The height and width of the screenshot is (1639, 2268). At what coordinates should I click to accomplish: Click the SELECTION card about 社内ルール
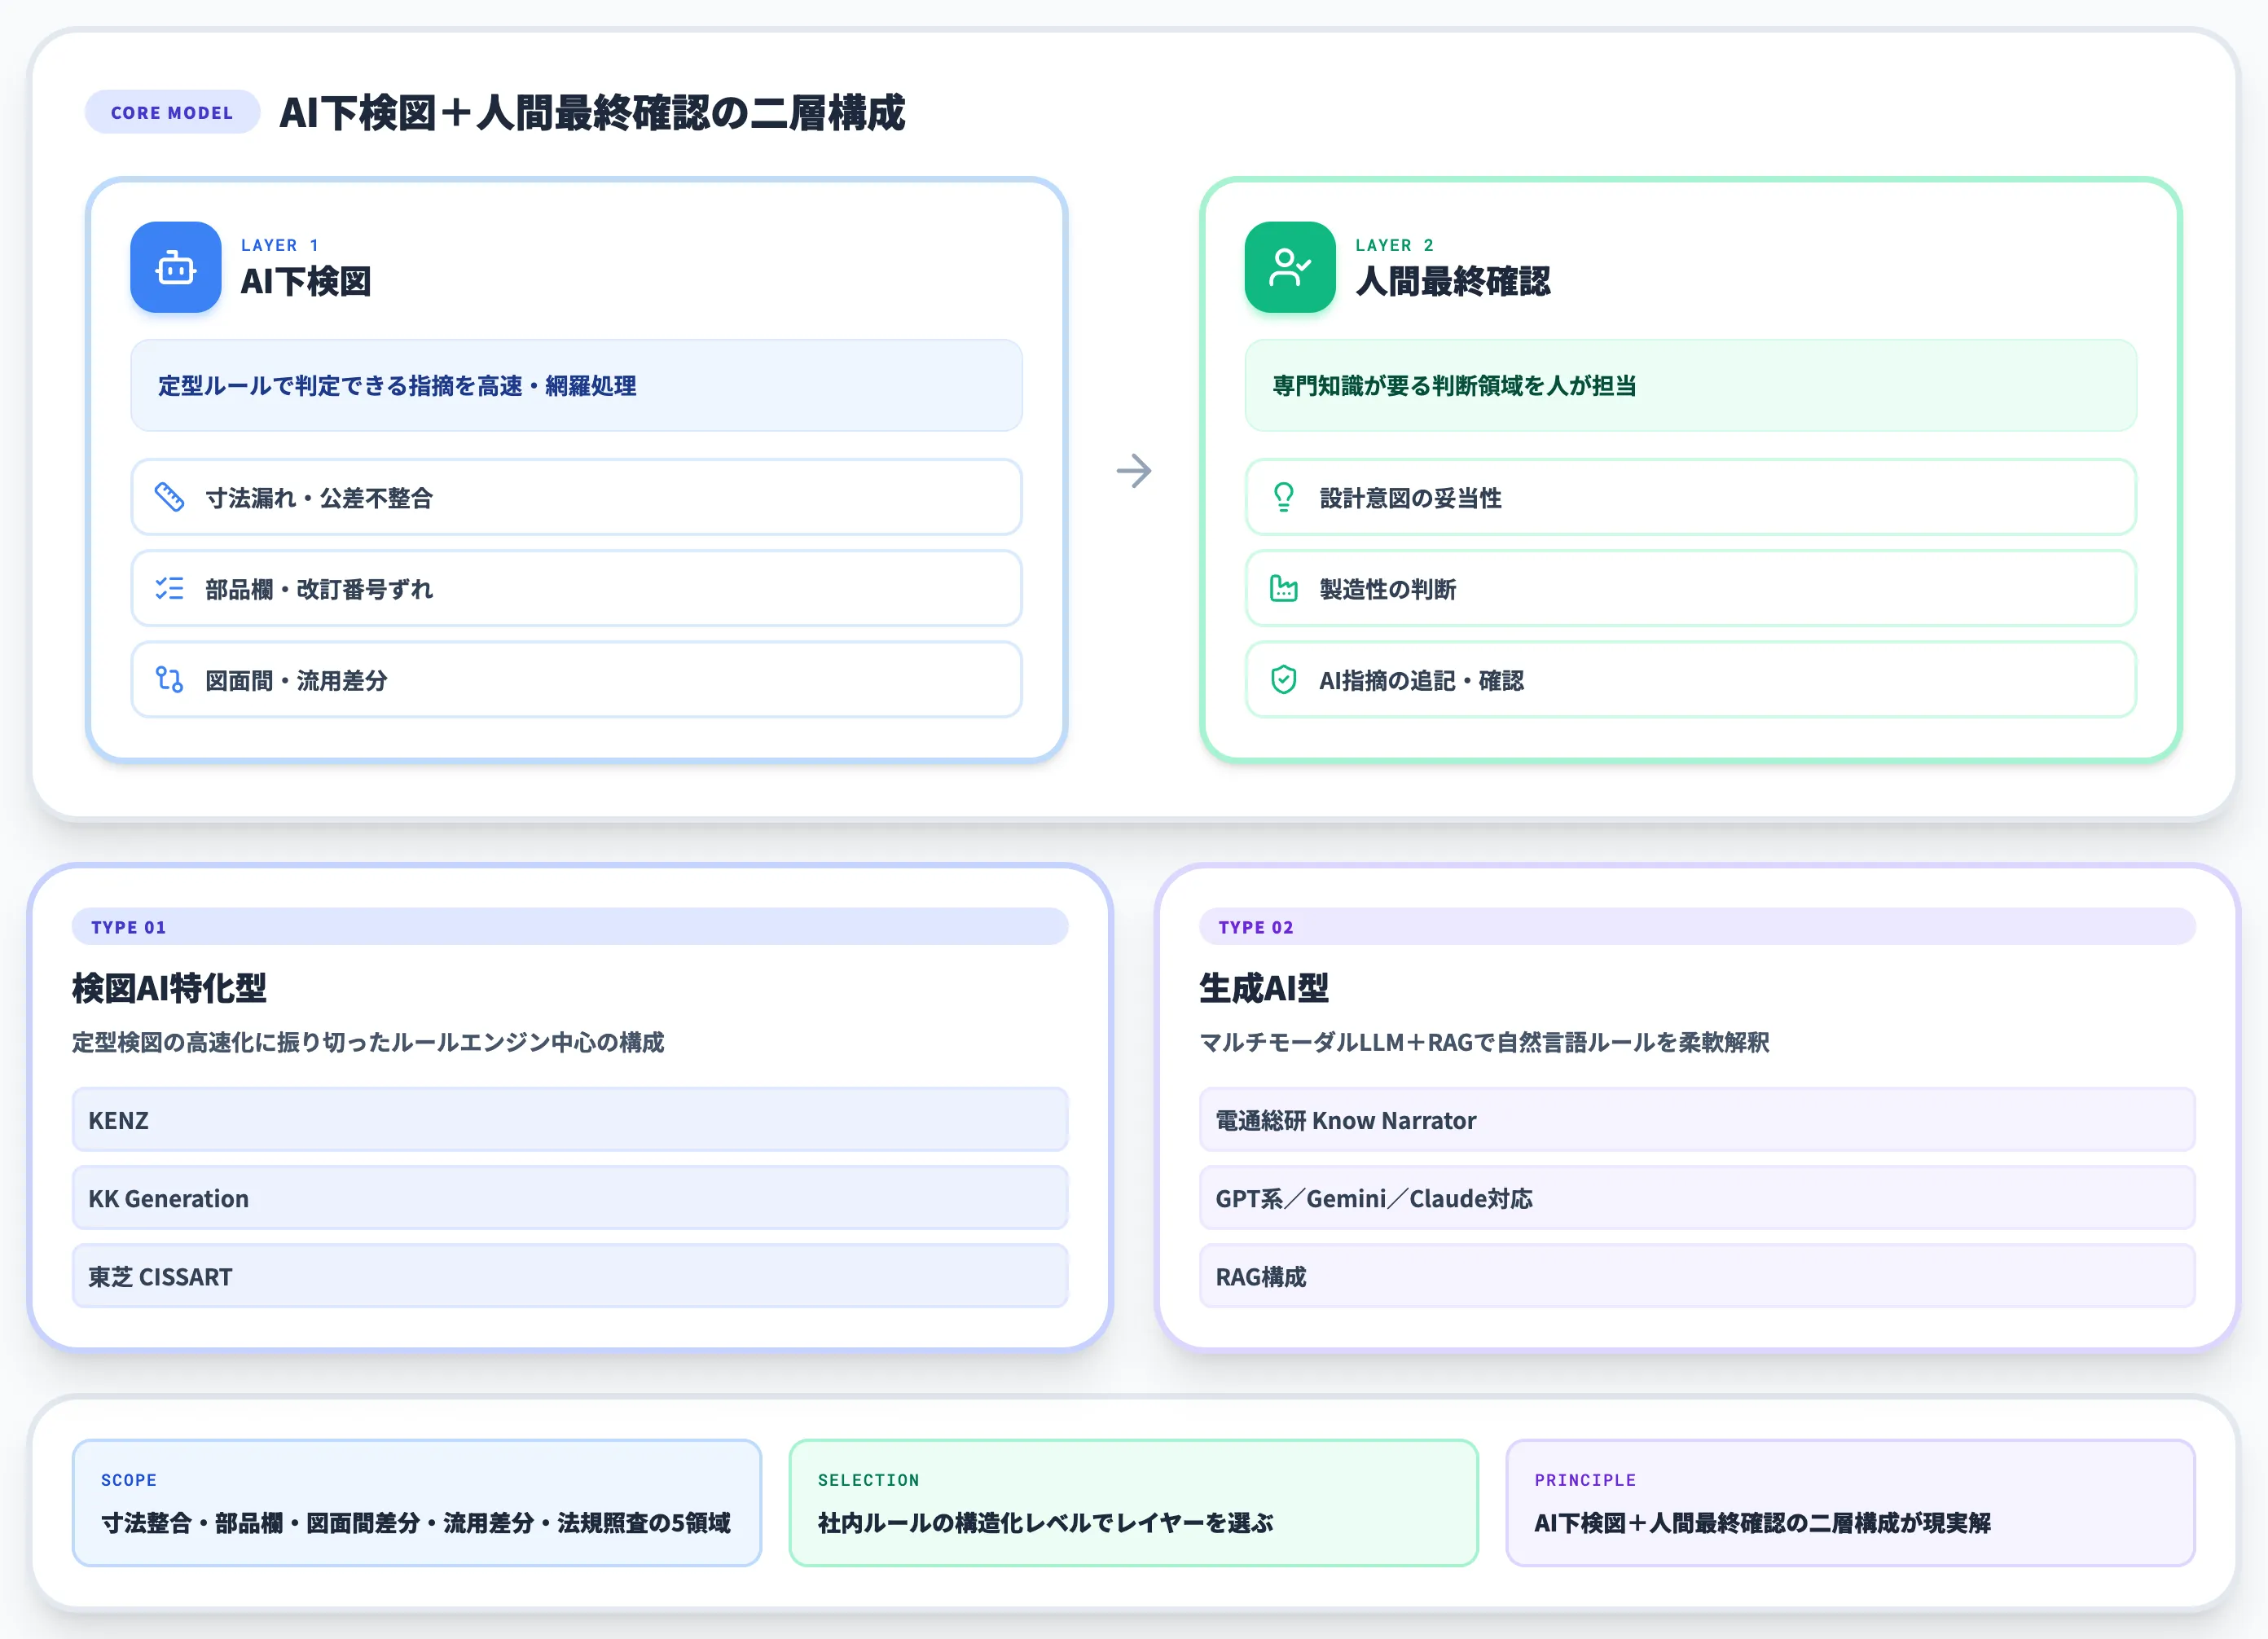(x=1133, y=1502)
